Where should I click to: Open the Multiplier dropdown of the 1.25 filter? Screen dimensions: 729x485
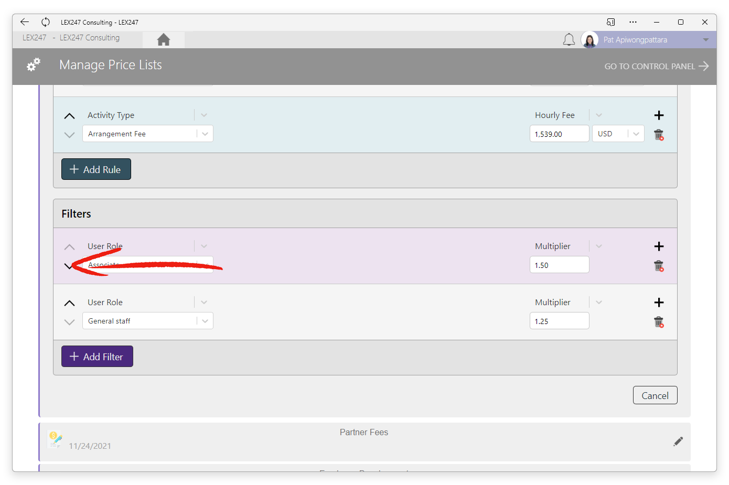(x=599, y=303)
